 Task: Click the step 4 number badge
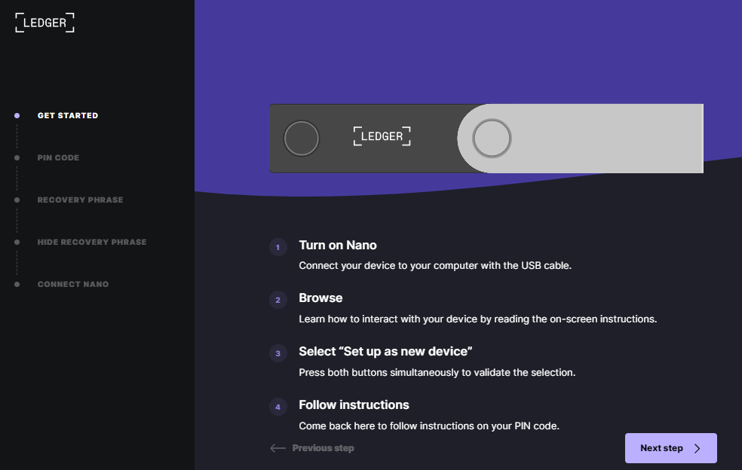point(277,407)
